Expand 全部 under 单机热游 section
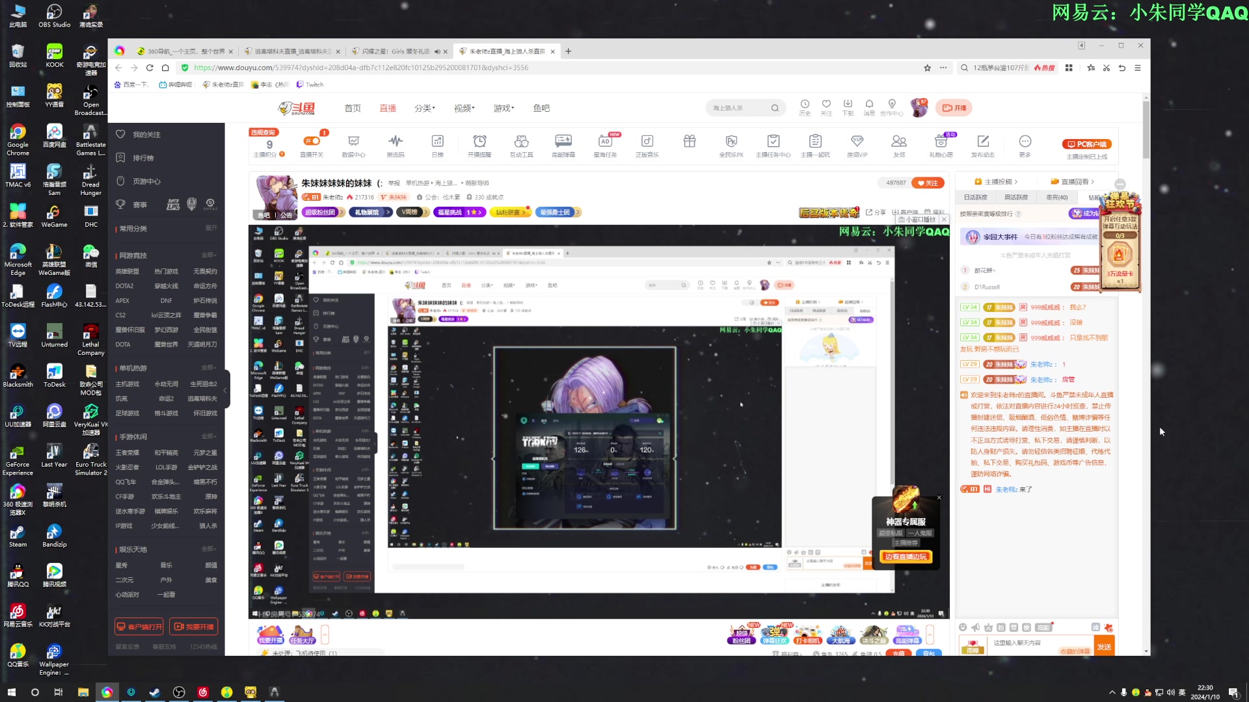Image resolution: width=1249 pixels, height=702 pixels. pyautogui.click(x=209, y=367)
